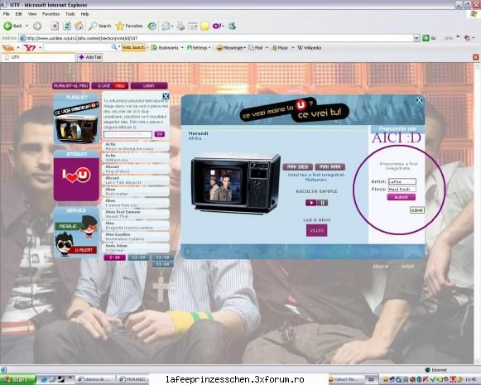Open the Back button history dropdown
The width and height of the screenshot is (481, 385).
pyautogui.click(x=26, y=26)
